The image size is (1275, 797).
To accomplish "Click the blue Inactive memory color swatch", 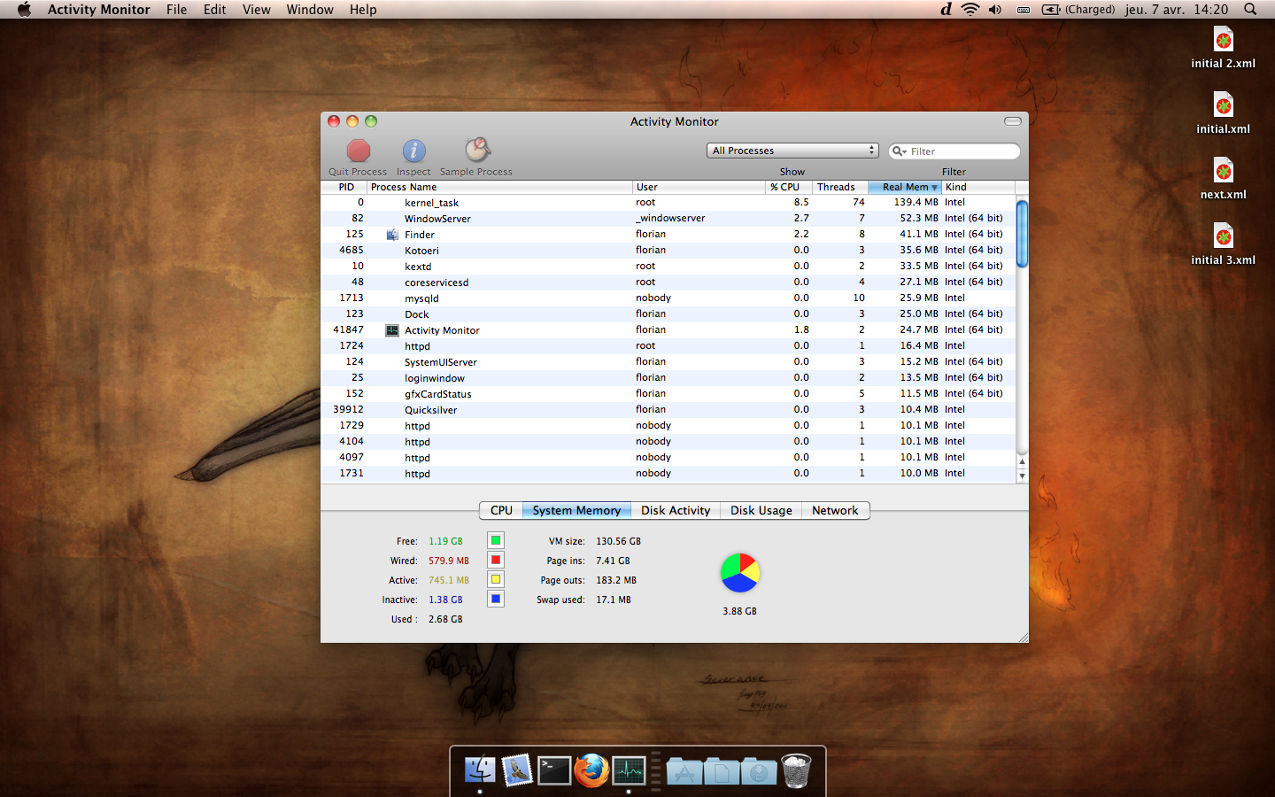I will 496,600.
